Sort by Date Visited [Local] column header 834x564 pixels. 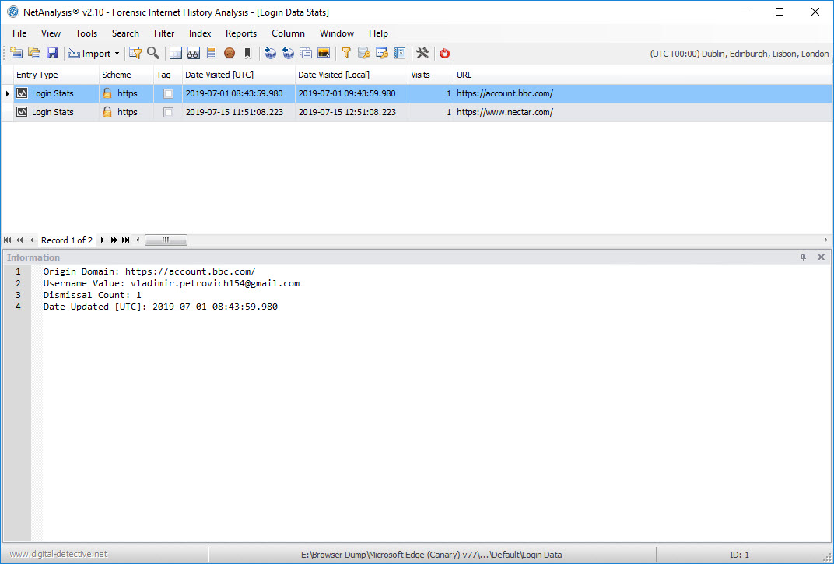(351, 75)
